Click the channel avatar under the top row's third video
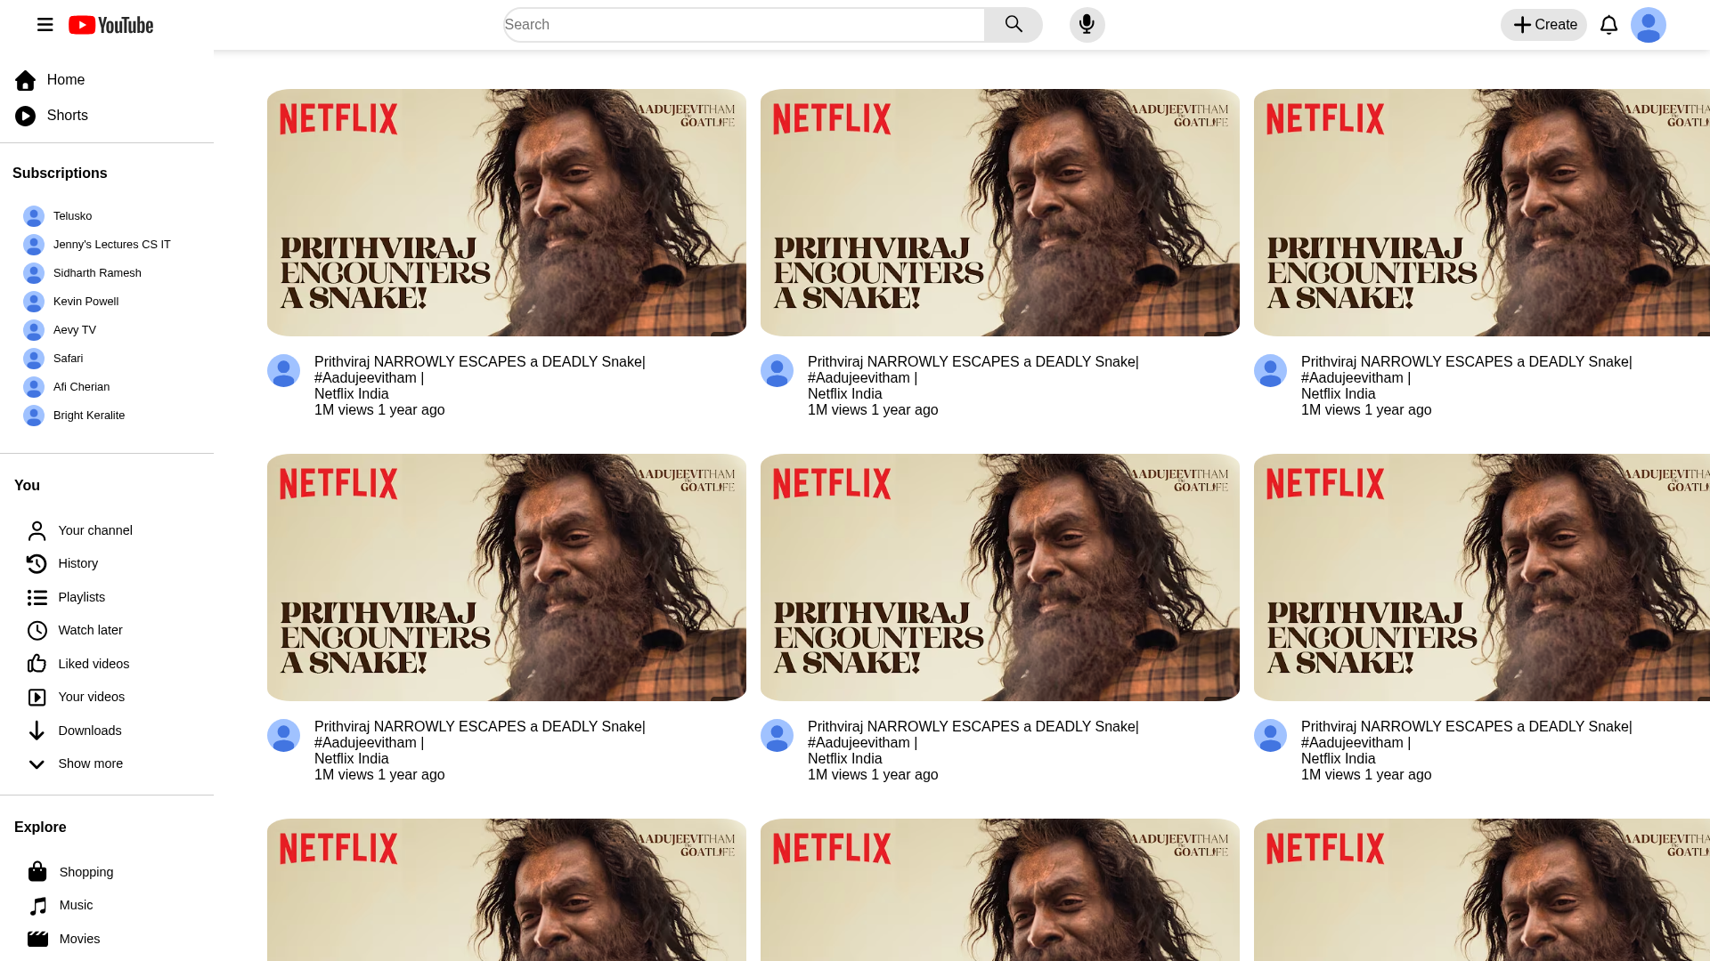Screen dimensions: 1710x961 click(x=1270, y=371)
